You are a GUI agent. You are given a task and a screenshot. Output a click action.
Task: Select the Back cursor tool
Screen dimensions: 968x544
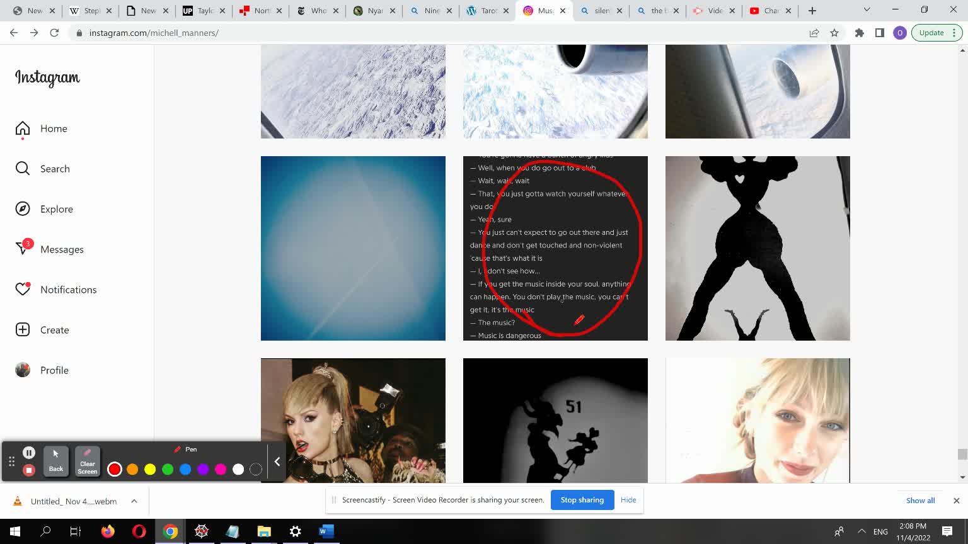[56, 462]
